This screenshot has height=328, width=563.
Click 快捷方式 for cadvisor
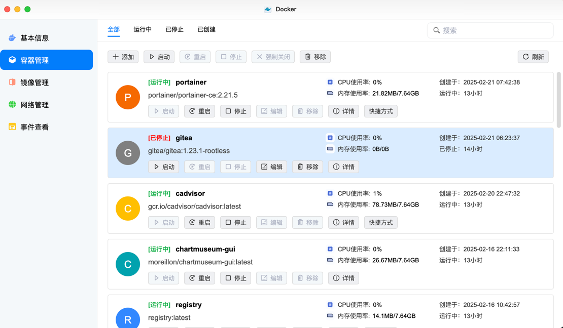point(380,222)
